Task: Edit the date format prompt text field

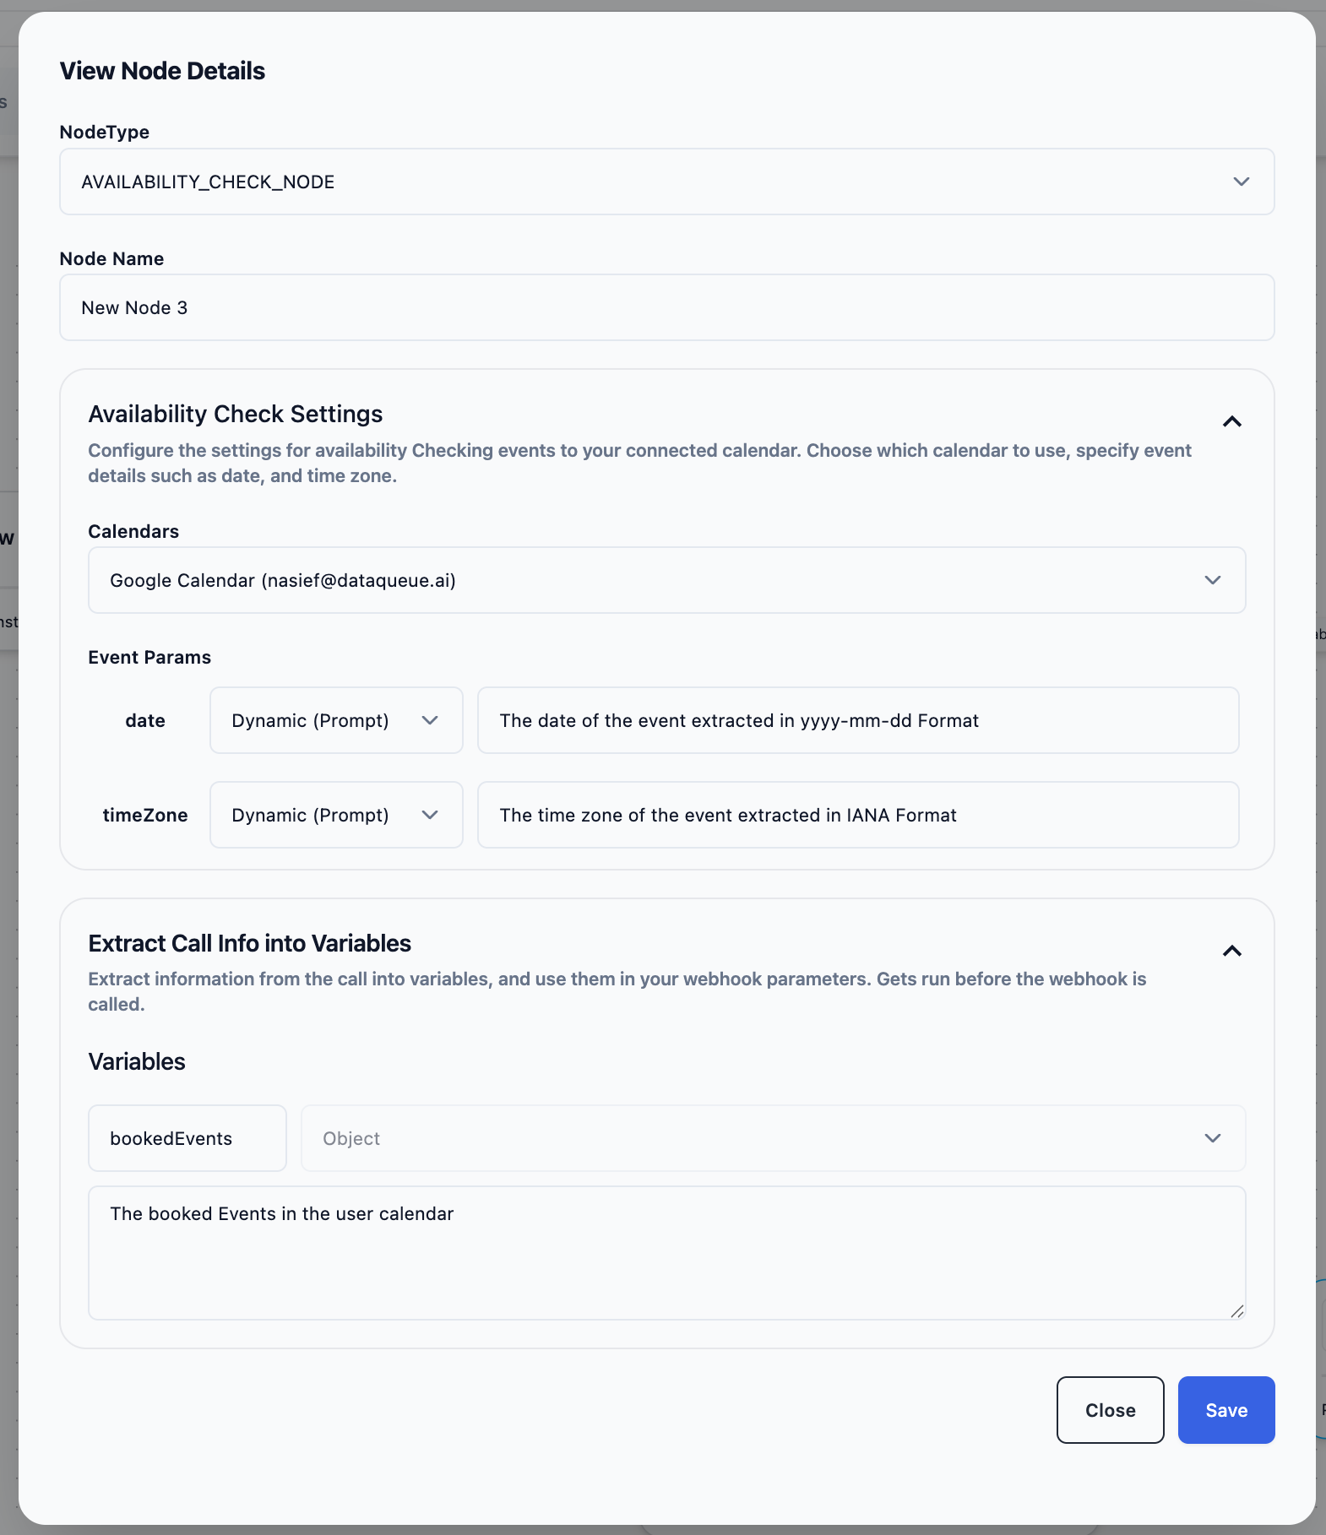Action: pyautogui.click(x=857, y=720)
